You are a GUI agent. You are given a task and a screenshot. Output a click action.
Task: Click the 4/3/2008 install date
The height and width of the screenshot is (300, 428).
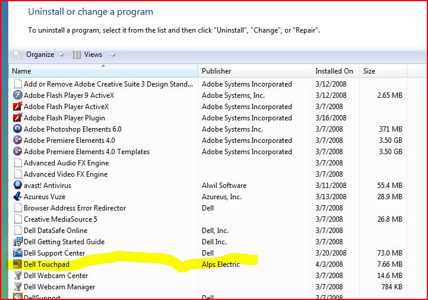[329, 264]
